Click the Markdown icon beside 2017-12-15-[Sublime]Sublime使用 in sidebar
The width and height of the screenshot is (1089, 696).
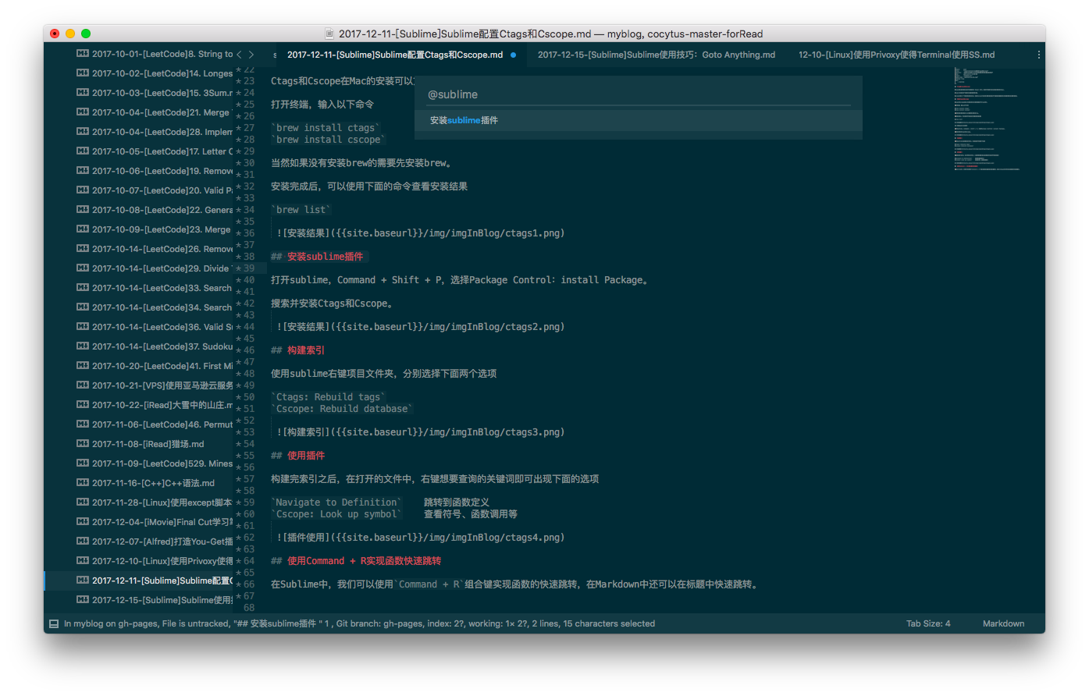pos(82,600)
